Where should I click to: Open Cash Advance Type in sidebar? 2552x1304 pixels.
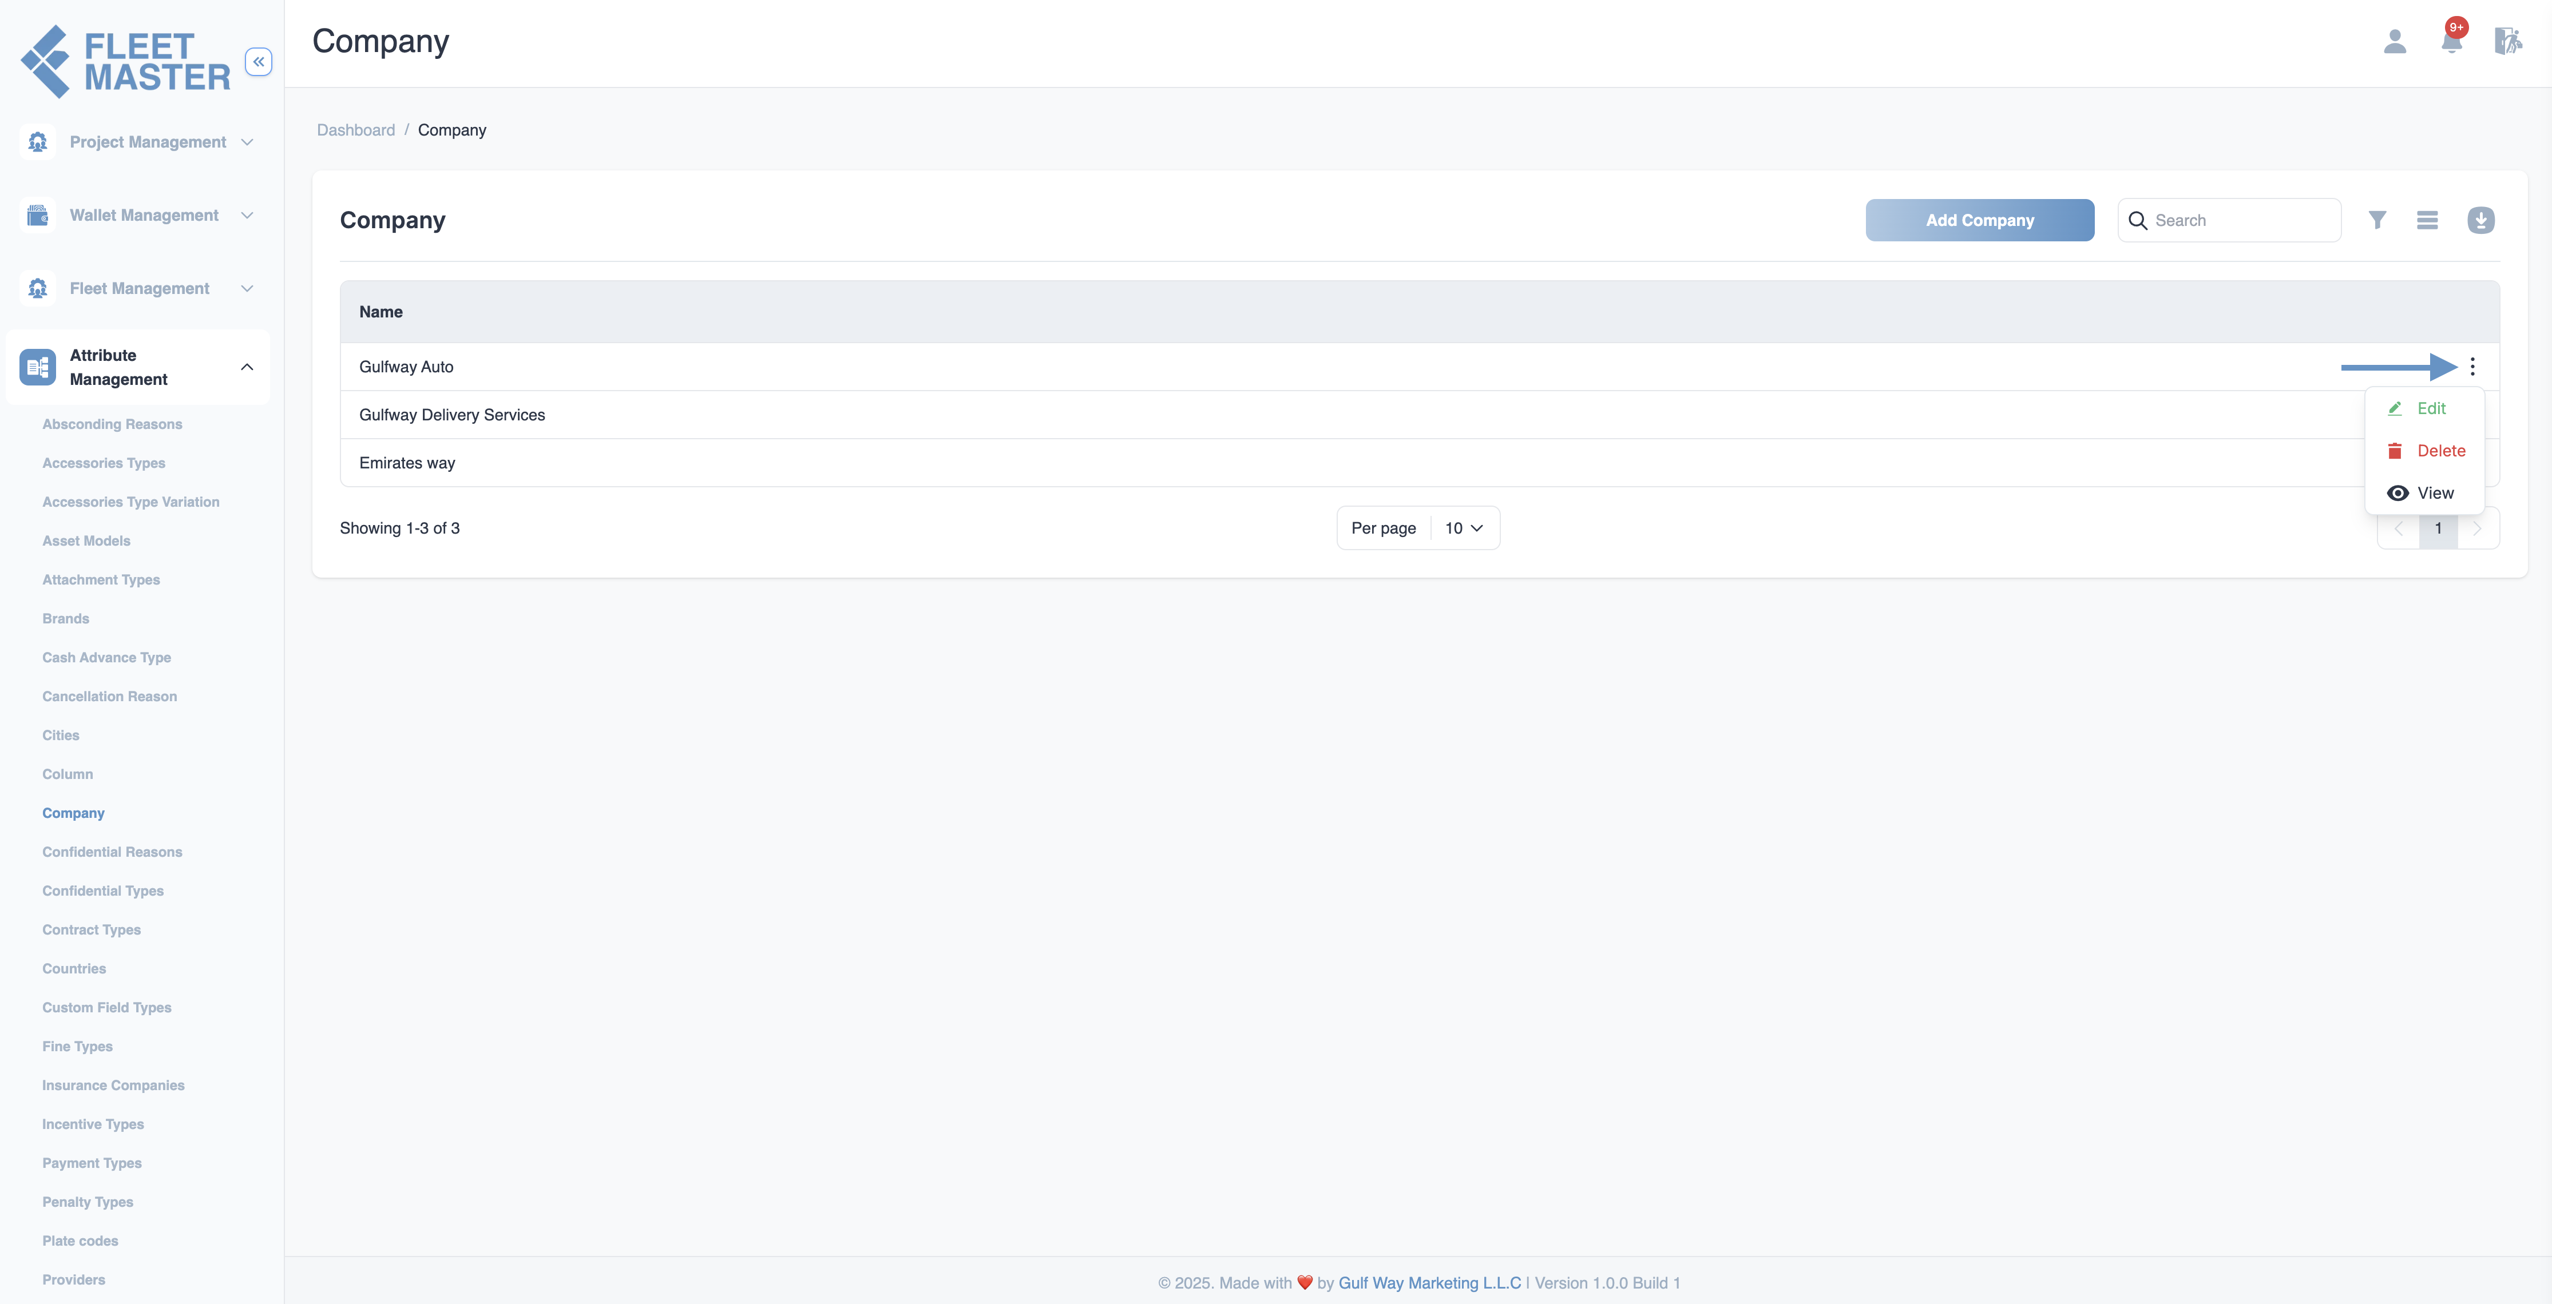coord(107,658)
